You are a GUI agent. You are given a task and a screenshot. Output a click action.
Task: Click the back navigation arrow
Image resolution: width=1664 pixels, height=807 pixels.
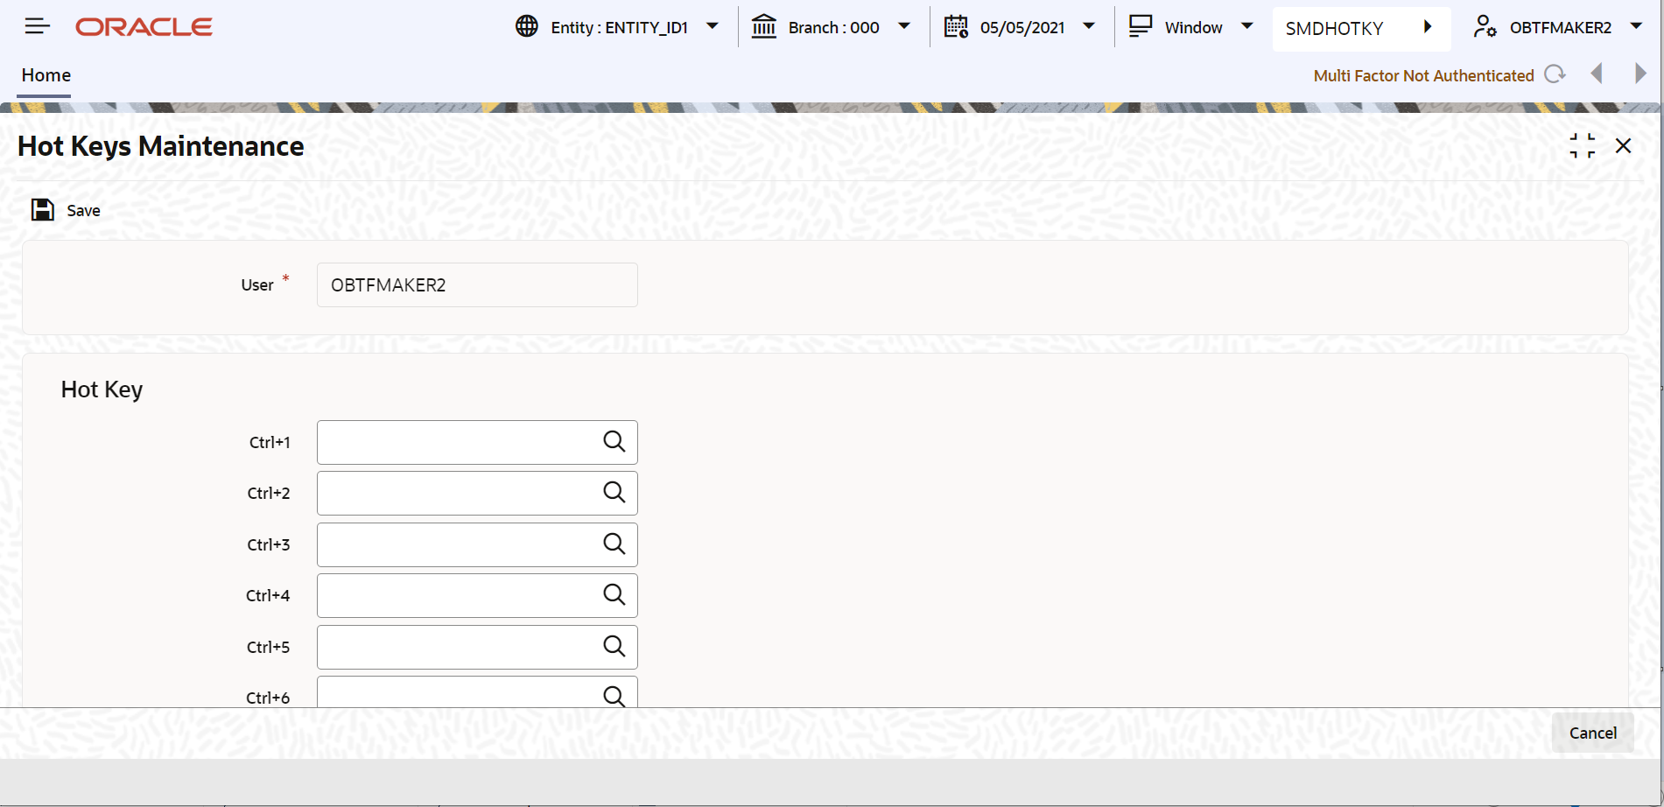point(1597,74)
